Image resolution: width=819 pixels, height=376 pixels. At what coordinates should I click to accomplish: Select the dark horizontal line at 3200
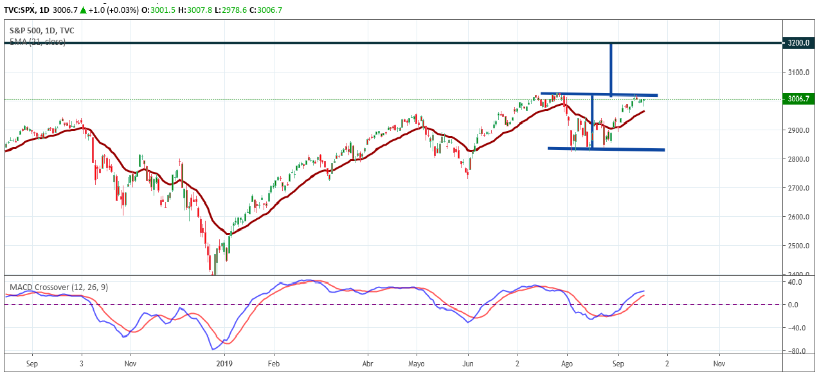tap(392, 44)
